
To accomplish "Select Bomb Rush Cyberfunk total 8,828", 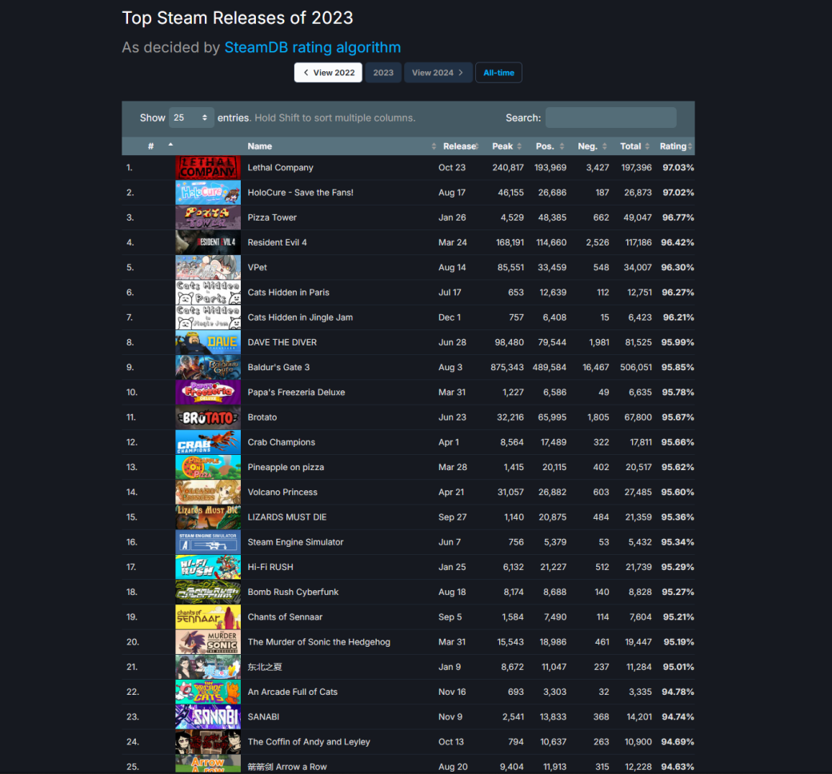I will tap(640, 592).
